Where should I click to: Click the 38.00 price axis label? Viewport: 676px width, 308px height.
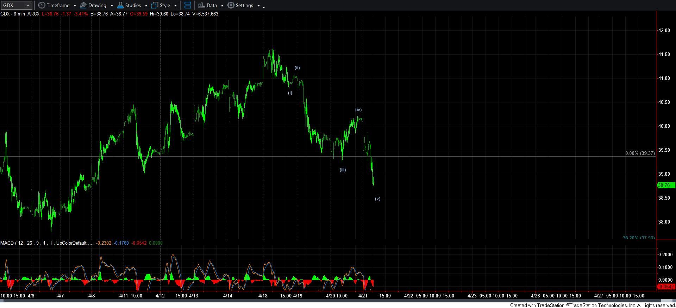(x=664, y=222)
